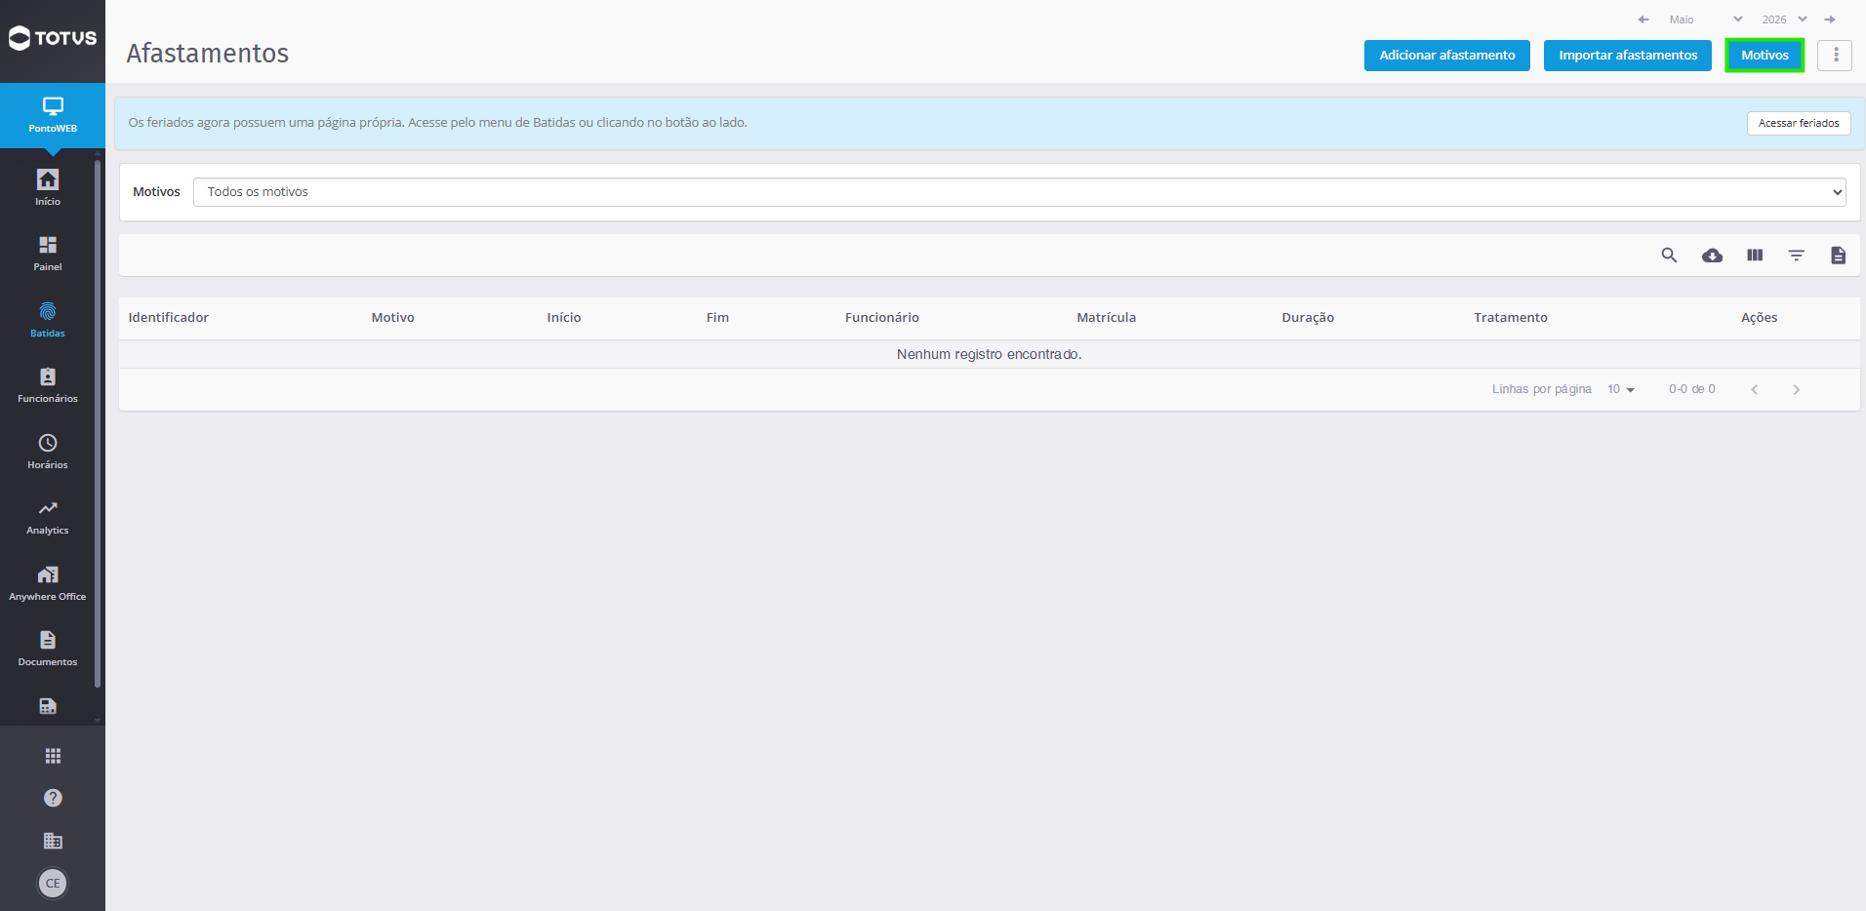Sort by Matrícula column header
The width and height of the screenshot is (1866, 911).
pyautogui.click(x=1107, y=318)
